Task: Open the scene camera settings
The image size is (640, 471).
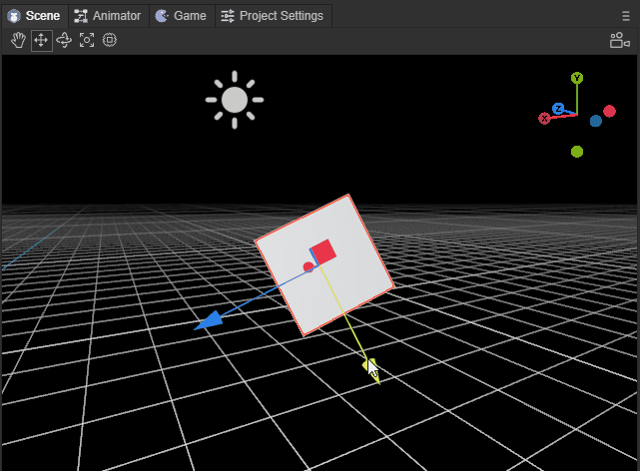Action: pos(619,40)
